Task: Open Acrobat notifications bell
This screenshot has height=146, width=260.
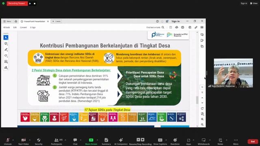Action: click(162, 21)
